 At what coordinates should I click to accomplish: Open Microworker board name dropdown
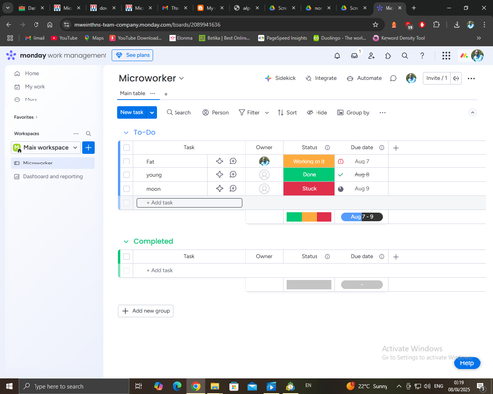pos(181,78)
